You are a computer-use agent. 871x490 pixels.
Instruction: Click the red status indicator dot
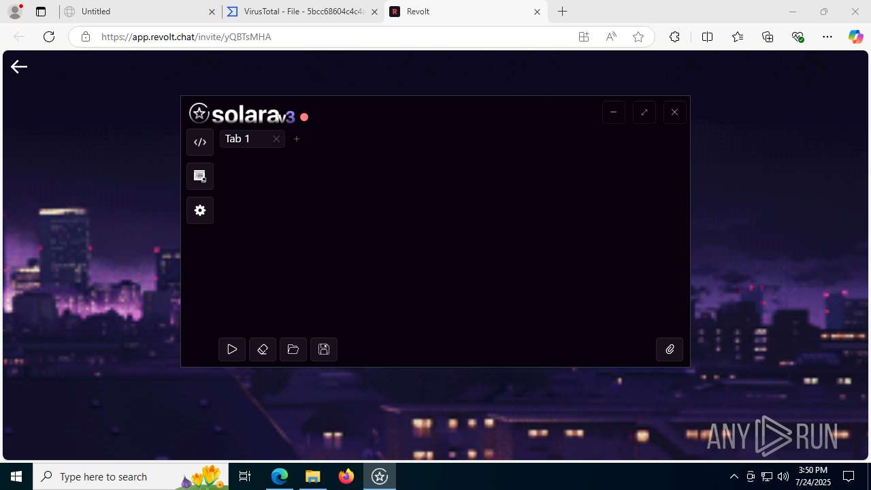tap(304, 117)
